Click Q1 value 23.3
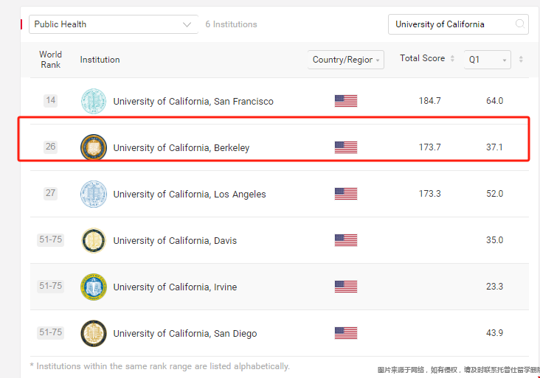 494,287
